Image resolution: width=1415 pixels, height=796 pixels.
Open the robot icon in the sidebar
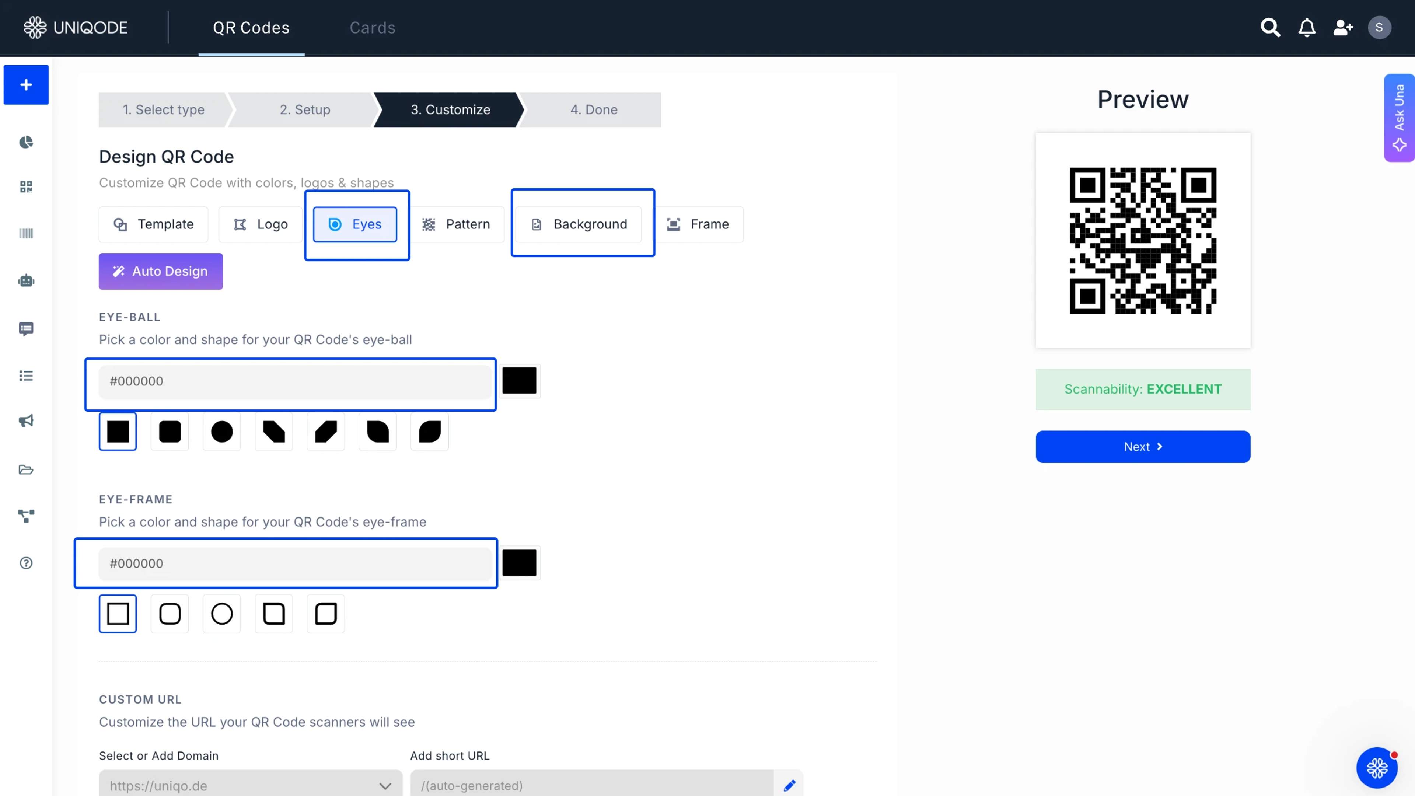click(26, 281)
